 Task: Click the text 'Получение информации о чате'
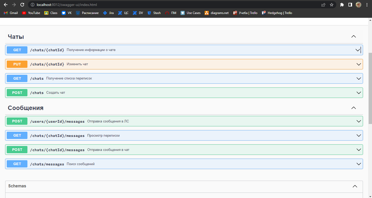[91, 50]
